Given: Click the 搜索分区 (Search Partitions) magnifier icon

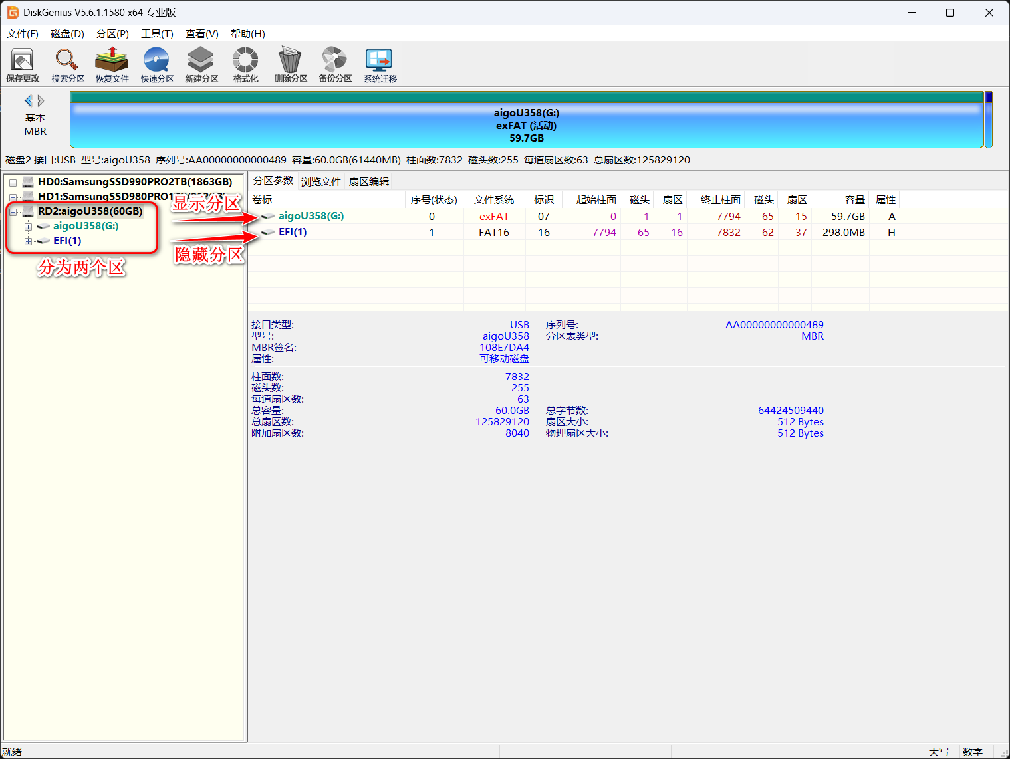Looking at the screenshot, I should (68, 64).
